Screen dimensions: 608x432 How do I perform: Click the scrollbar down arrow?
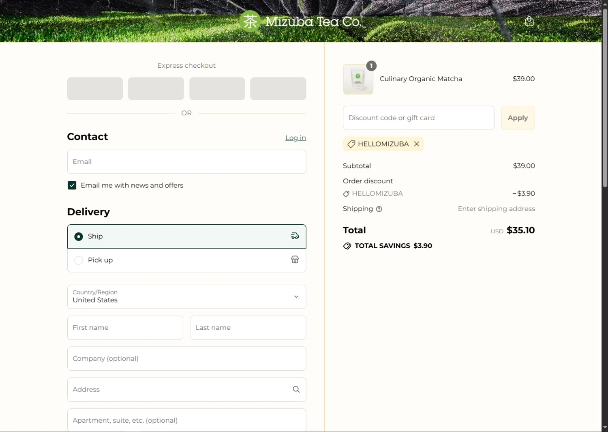(x=605, y=428)
